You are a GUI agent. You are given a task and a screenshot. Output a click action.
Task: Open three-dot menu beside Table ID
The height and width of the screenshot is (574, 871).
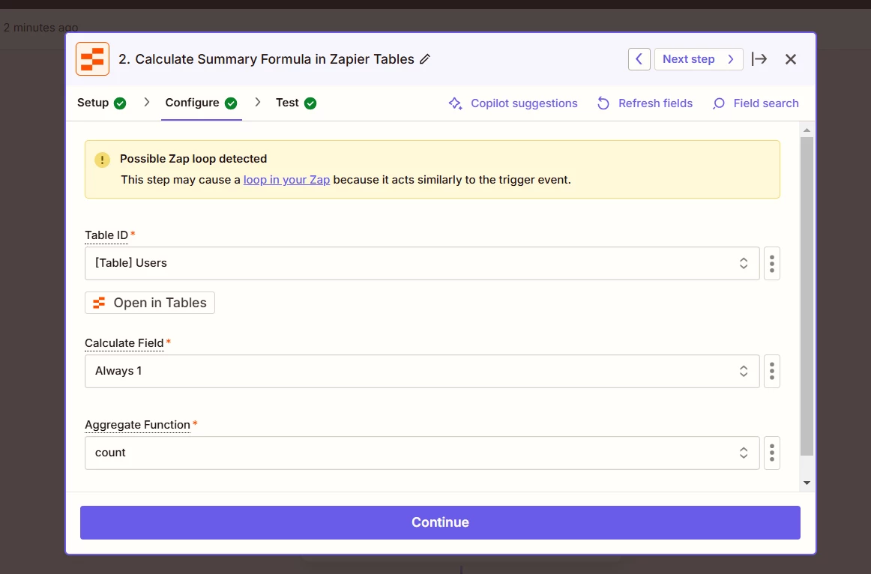click(x=771, y=263)
